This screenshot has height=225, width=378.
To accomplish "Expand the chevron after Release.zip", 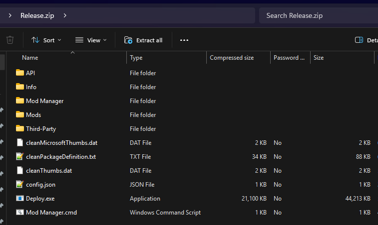I will point(65,15).
